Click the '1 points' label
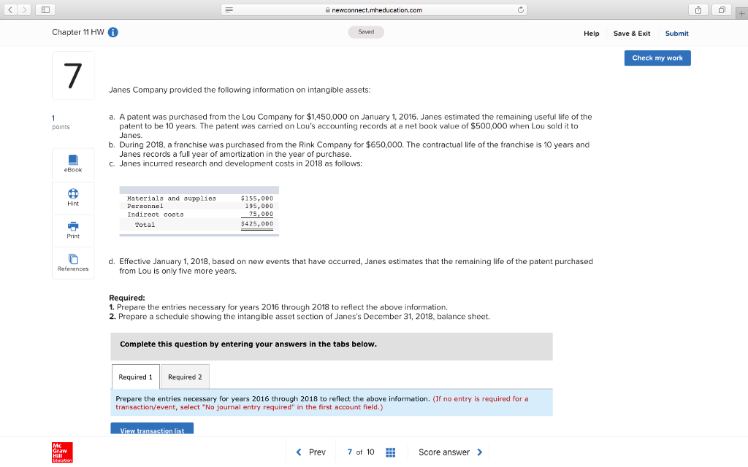This screenshot has width=748, height=467. [61, 123]
